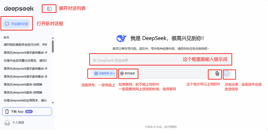Click the chat list scrollbar down arrow
This screenshot has width=268, height=140.
[53, 103]
